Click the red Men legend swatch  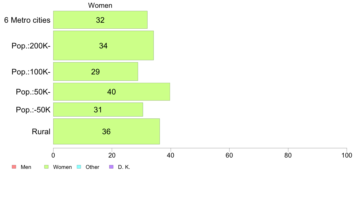14,167
